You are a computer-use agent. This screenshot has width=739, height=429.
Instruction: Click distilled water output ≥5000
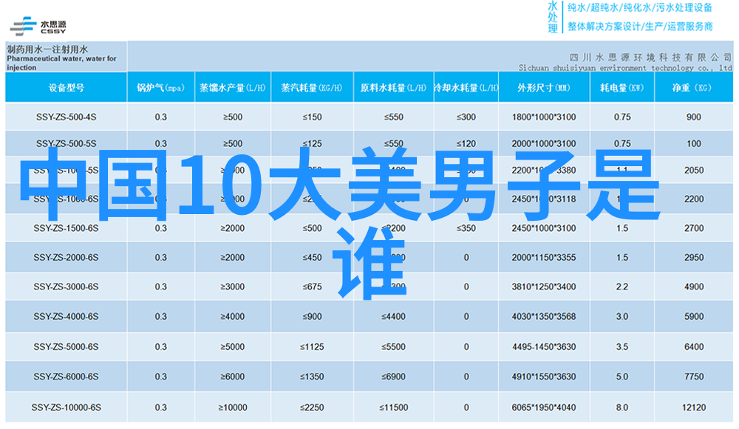click(232, 347)
